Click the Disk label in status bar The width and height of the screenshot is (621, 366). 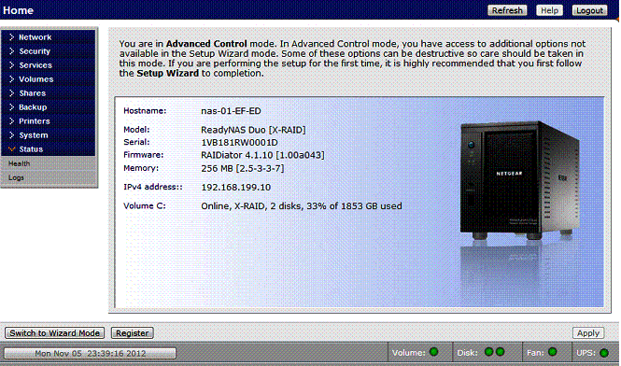pos(467,353)
